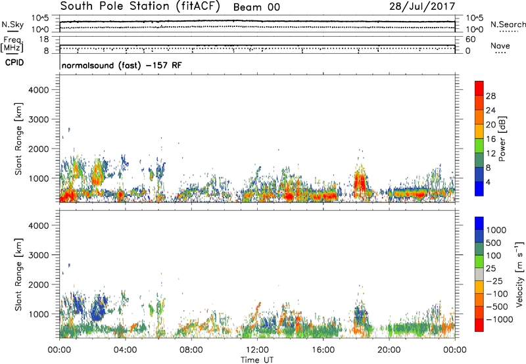
Task: Pick the bright blue bottom power colorbar segment
Action: [x=479, y=189]
